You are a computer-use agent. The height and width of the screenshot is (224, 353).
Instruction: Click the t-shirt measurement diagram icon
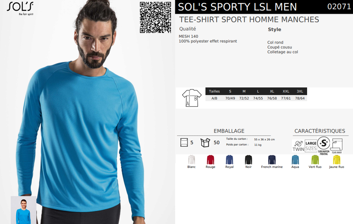click(x=191, y=98)
